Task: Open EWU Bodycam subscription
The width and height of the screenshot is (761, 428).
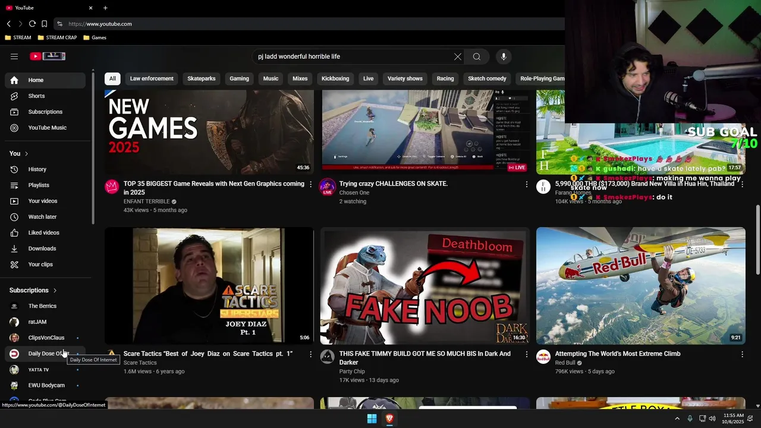Action: click(x=45, y=385)
